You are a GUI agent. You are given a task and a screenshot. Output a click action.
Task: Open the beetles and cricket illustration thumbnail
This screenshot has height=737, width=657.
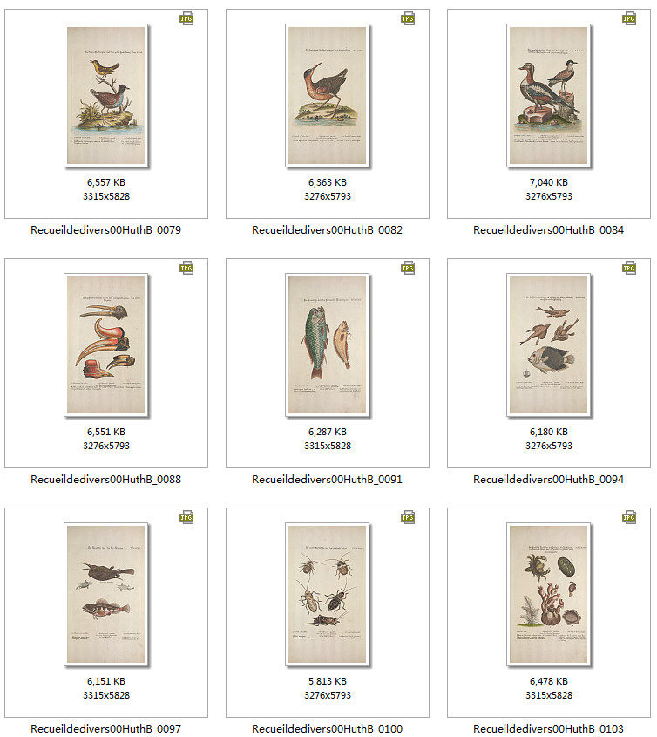[328, 595]
